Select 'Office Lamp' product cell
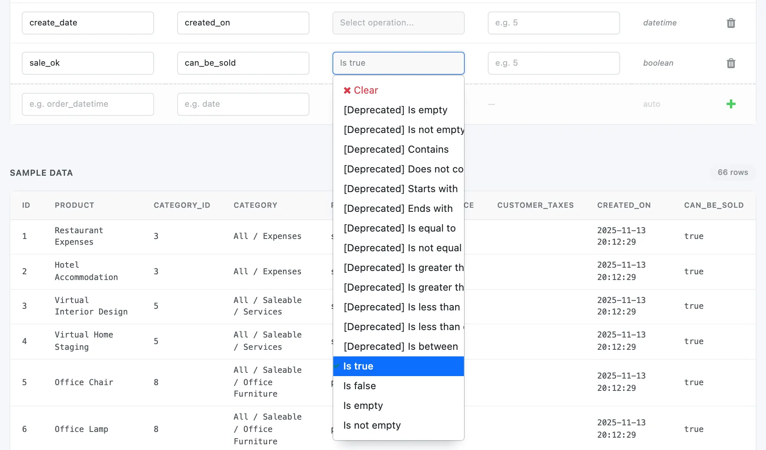The width and height of the screenshot is (766, 450). pos(81,429)
